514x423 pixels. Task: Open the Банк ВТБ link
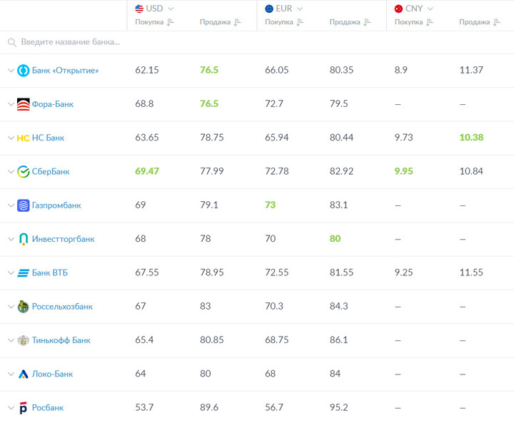49,273
